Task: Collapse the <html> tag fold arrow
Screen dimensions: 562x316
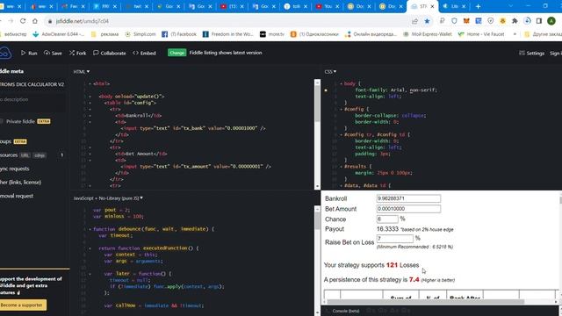Action: coord(90,84)
